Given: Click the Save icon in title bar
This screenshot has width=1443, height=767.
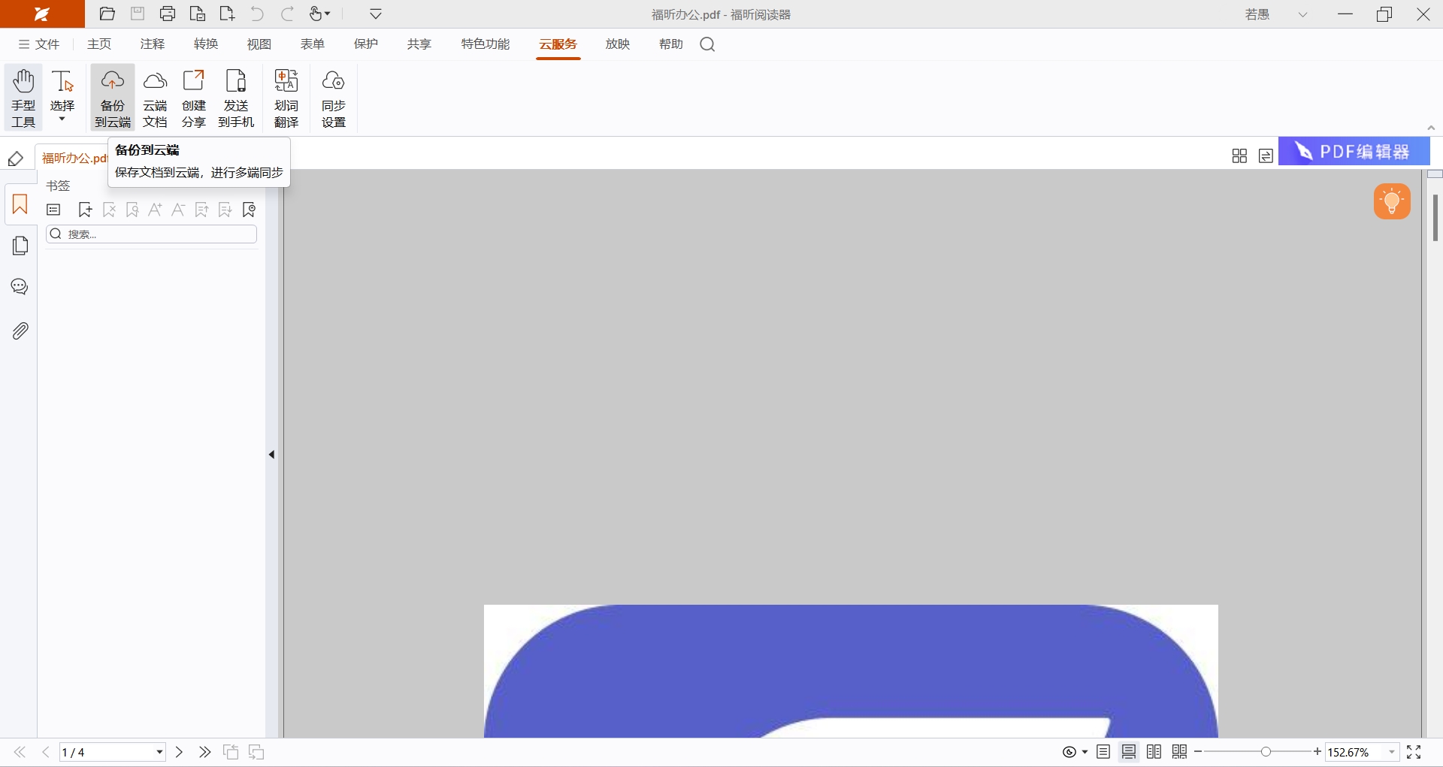Looking at the screenshot, I should coord(138,14).
